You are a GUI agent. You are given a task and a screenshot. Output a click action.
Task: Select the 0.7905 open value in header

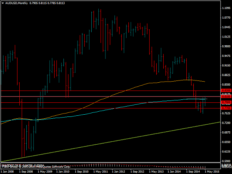pyautogui.click(x=33, y=3)
